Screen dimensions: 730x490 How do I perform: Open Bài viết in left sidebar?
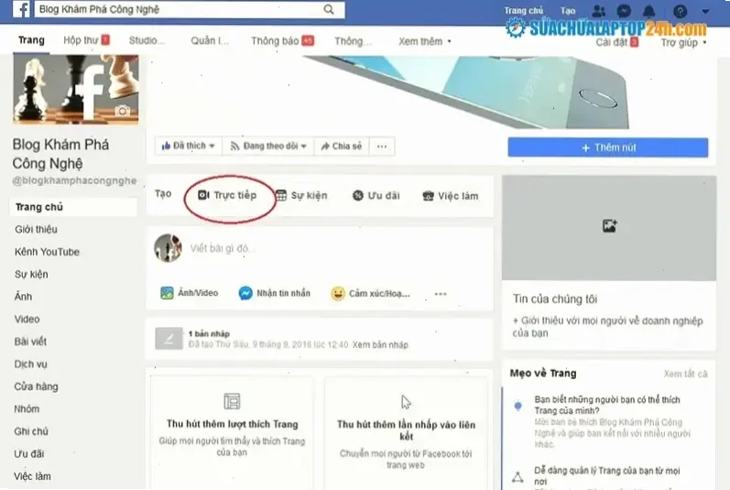click(x=31, y=342)
